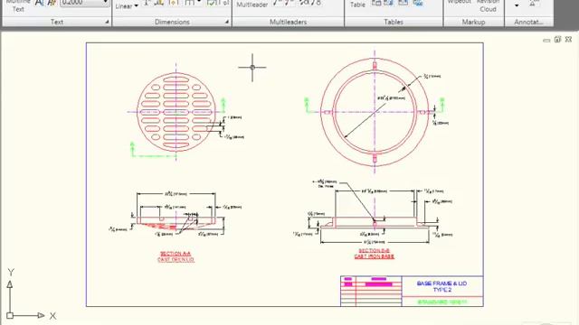Select the 'TYPE 2' title block text
The image size is (579, 325).
pyautogui.click(x=442, y=290)
